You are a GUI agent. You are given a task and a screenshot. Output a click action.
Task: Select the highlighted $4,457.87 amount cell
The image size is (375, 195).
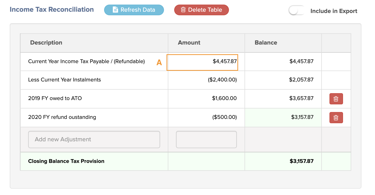click(x=202, y=62)
